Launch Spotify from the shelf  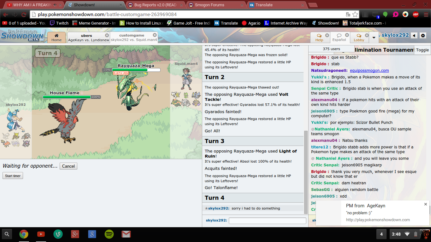click(109, 234)
